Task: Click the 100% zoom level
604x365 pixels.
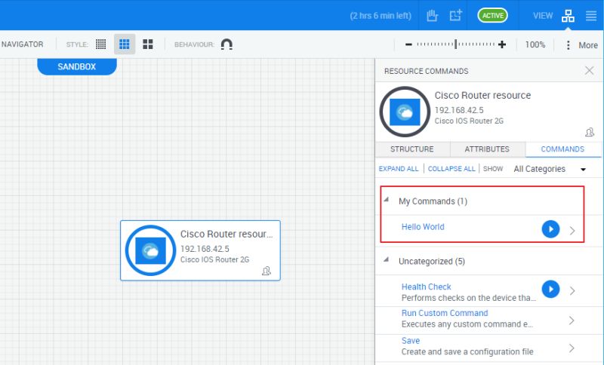Action: point(535,44)
